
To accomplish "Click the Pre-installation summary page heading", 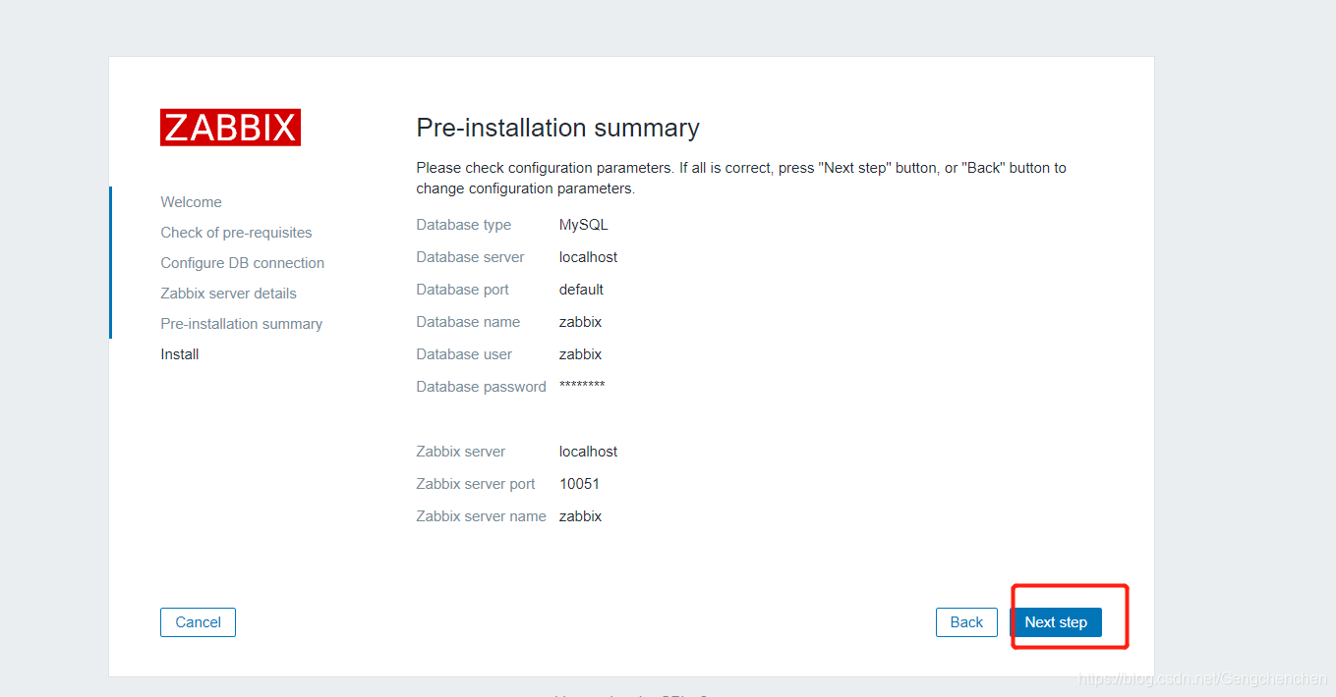I will click(557, 128).
